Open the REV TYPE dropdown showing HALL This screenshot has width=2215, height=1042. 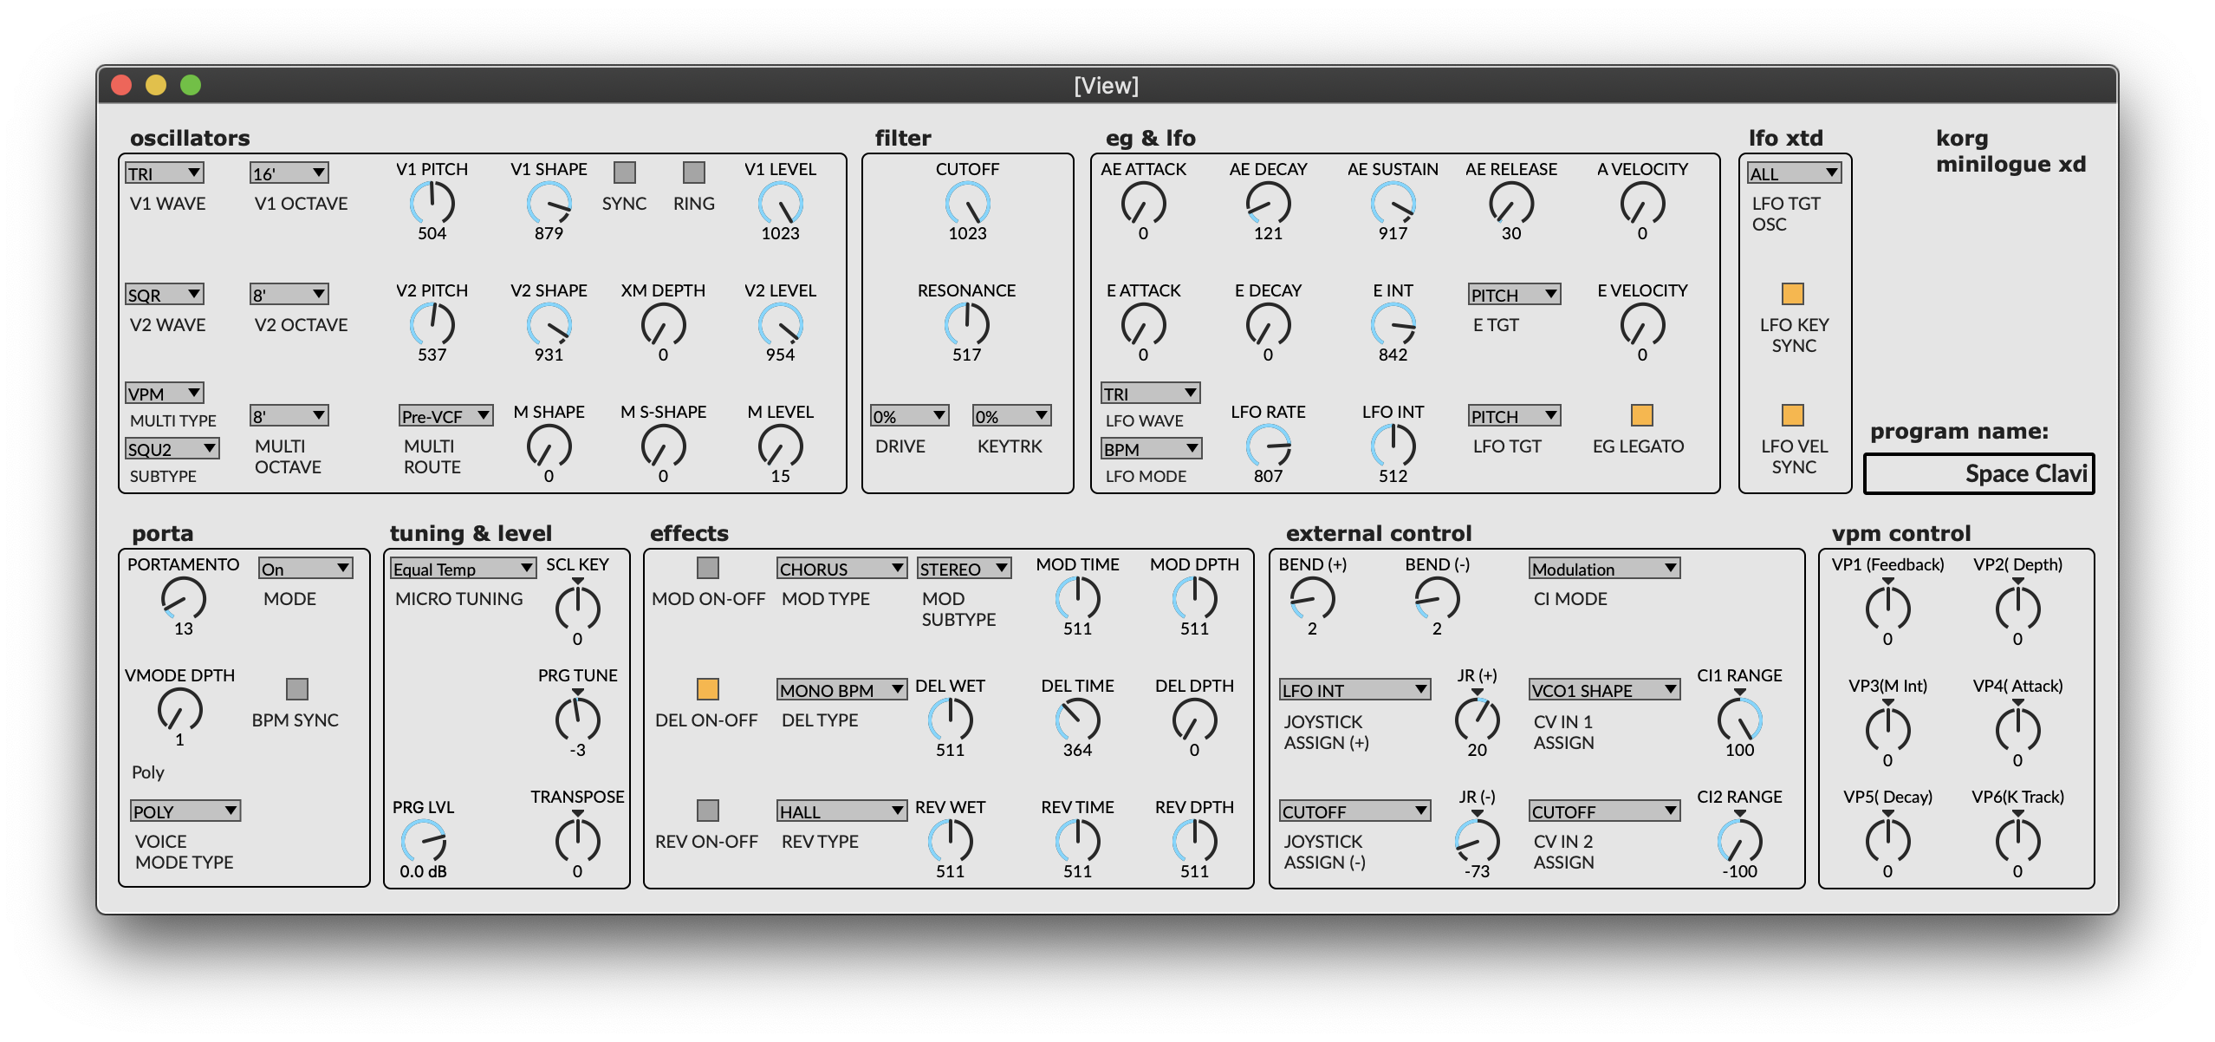point(841,811)
